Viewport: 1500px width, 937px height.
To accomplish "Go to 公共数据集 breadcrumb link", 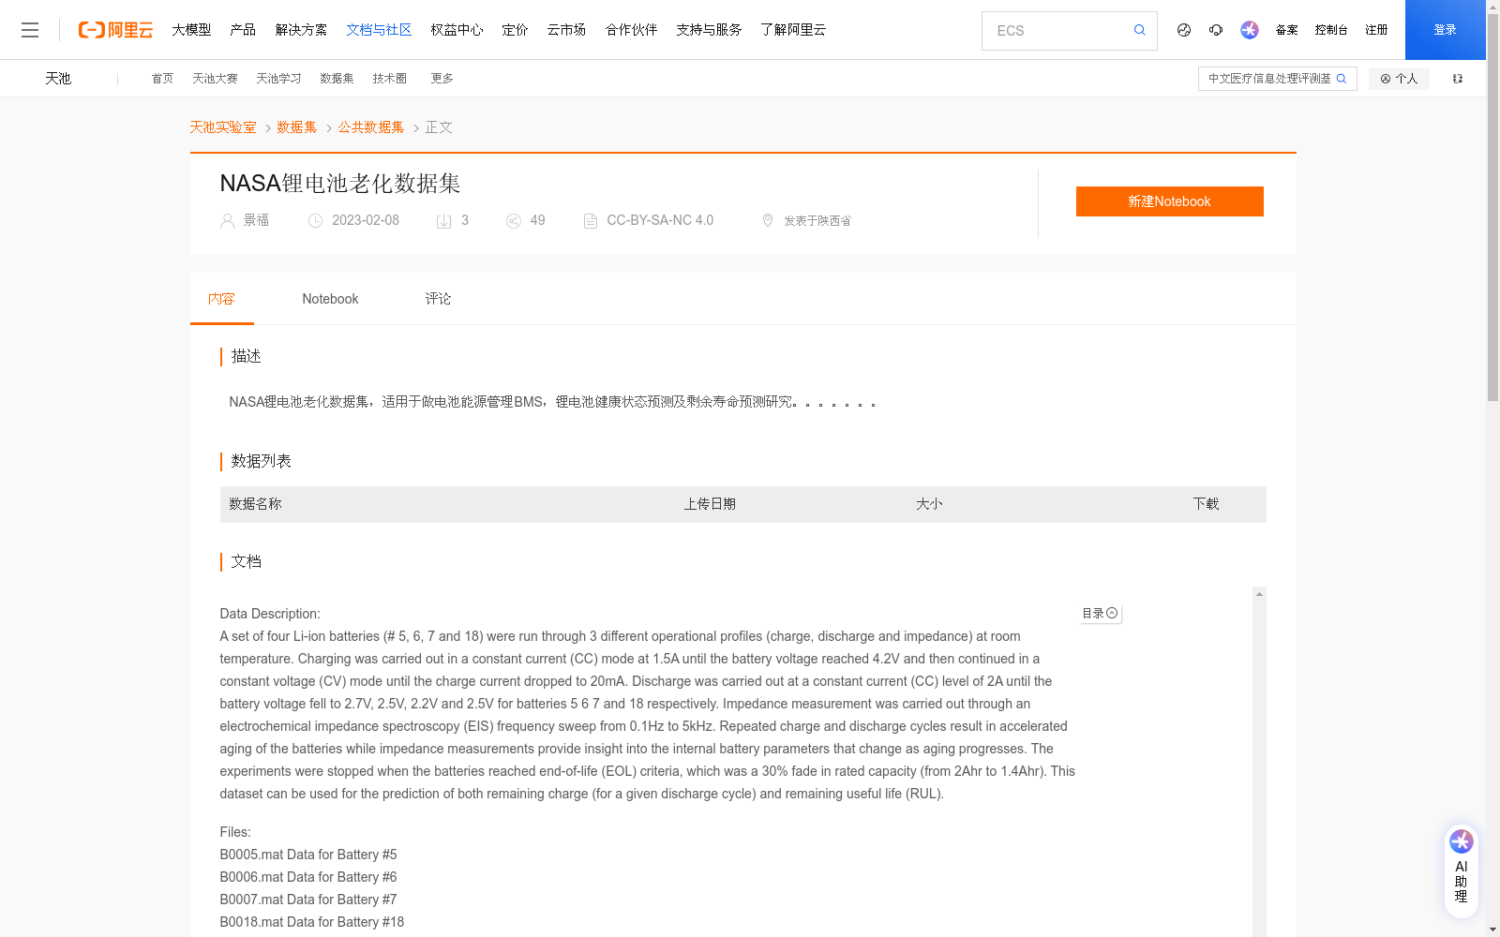I will click(x=371, y=127).
